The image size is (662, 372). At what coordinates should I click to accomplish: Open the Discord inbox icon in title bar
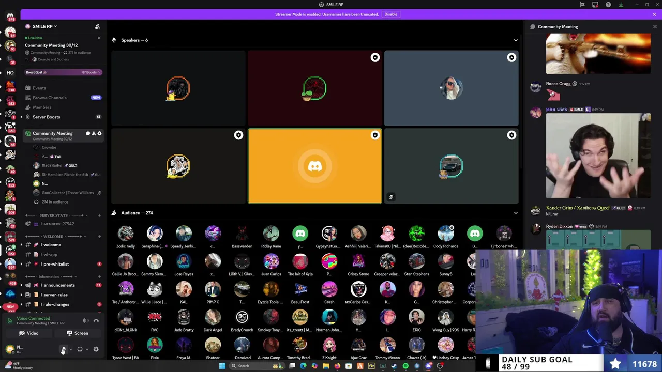coord(595,5)
